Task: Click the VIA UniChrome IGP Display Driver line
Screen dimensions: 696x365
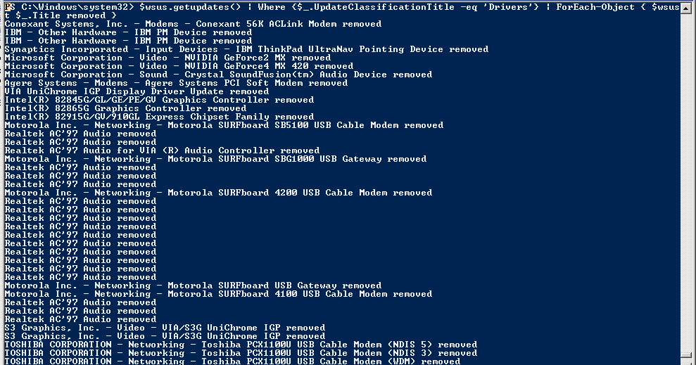Action: (137, 91)
